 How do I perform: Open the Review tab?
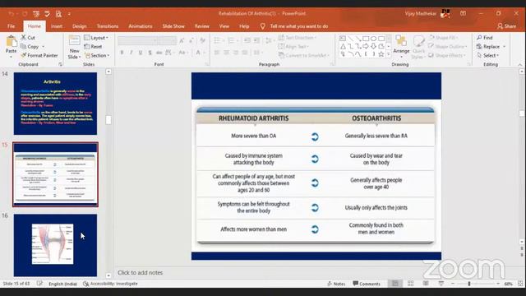click(x=201, y=26)
